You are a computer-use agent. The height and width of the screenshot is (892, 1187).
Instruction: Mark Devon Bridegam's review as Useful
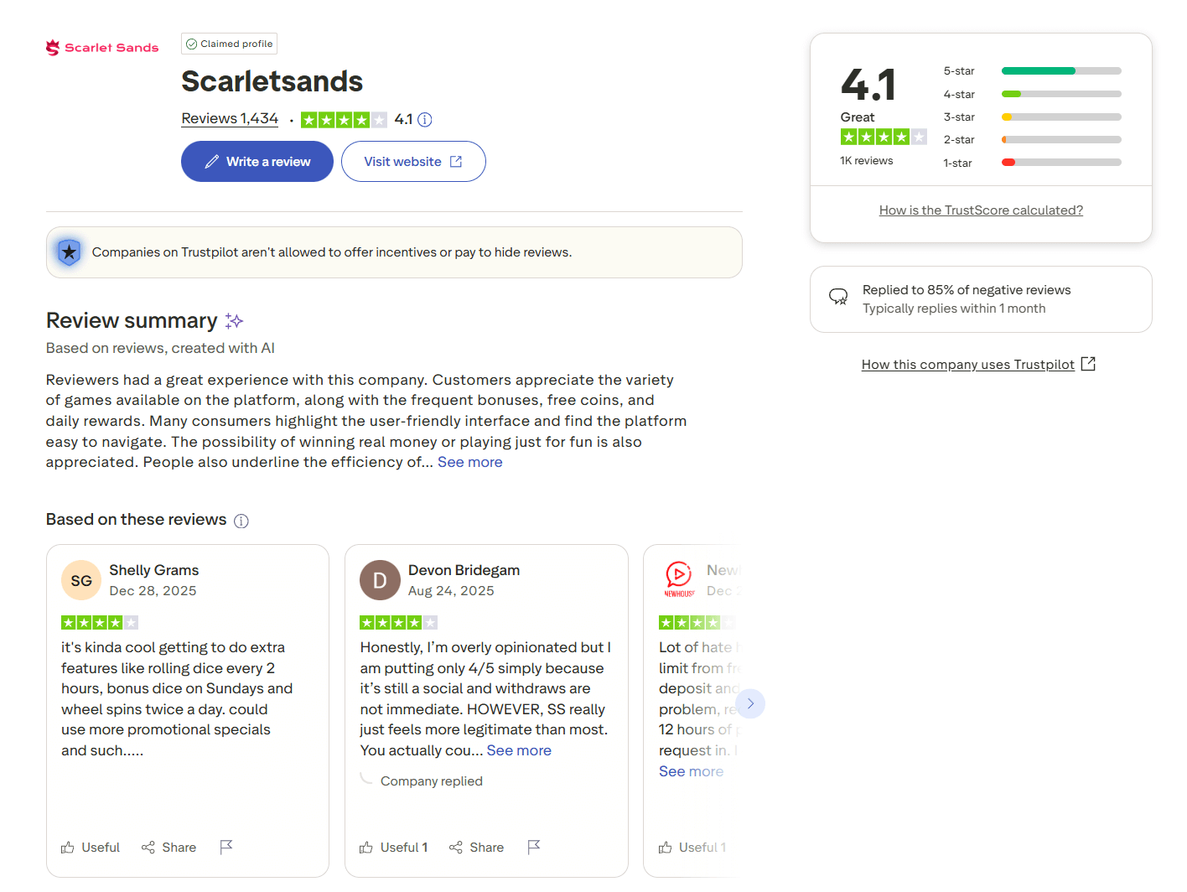(394, 848)
